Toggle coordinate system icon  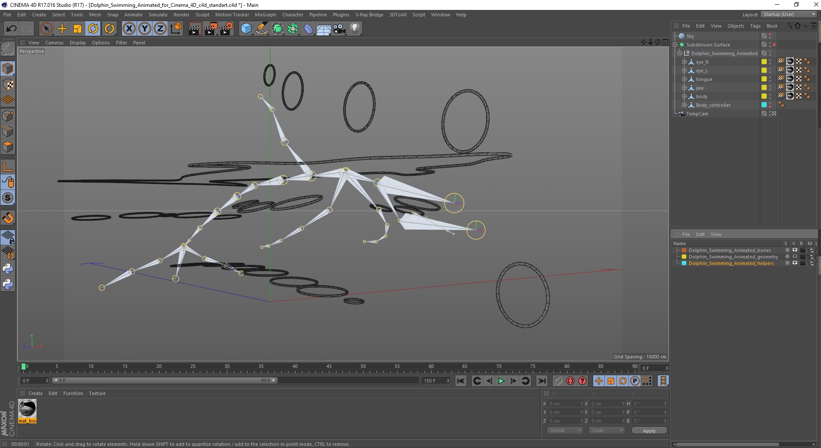coord(176,29)
